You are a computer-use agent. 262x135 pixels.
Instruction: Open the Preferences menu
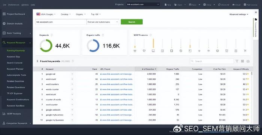pos(14,5)
